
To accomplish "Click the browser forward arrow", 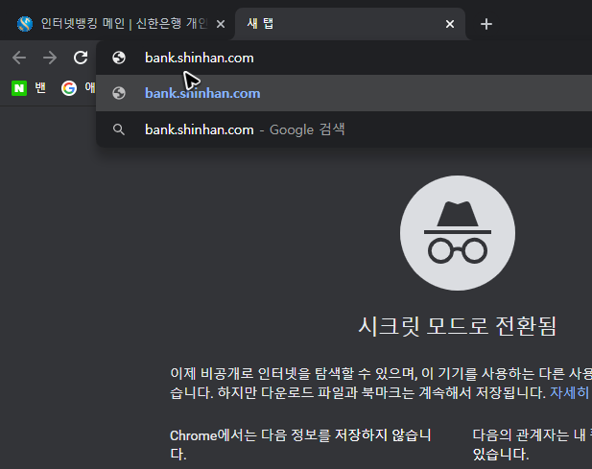I will (x=50, y=58).
